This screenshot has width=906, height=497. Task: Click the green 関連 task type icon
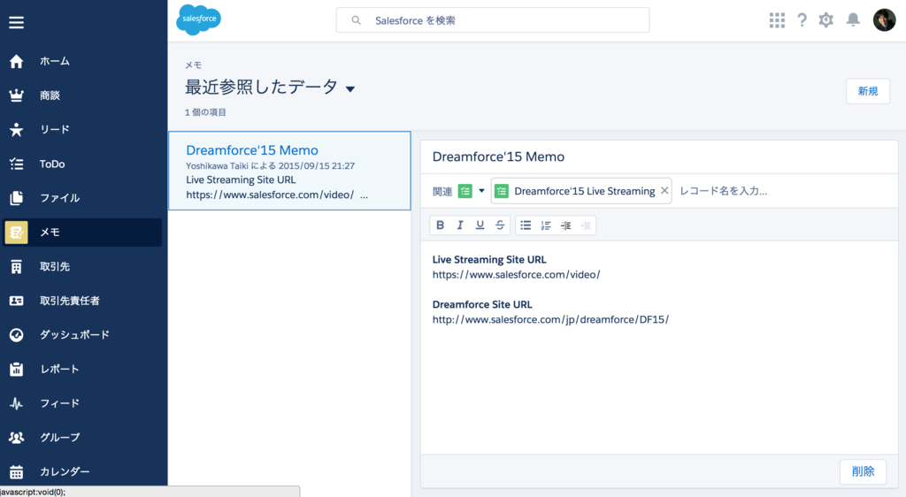[465, 191]
